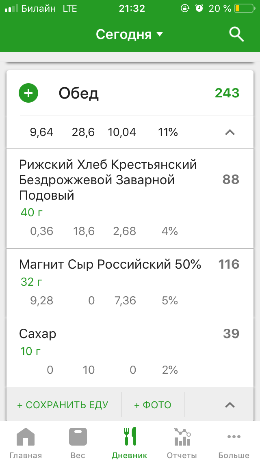The height and width of the screenshot is (461, 260).
Task: Tap the green plus to add food to Обед
Action: click(28, 93)
